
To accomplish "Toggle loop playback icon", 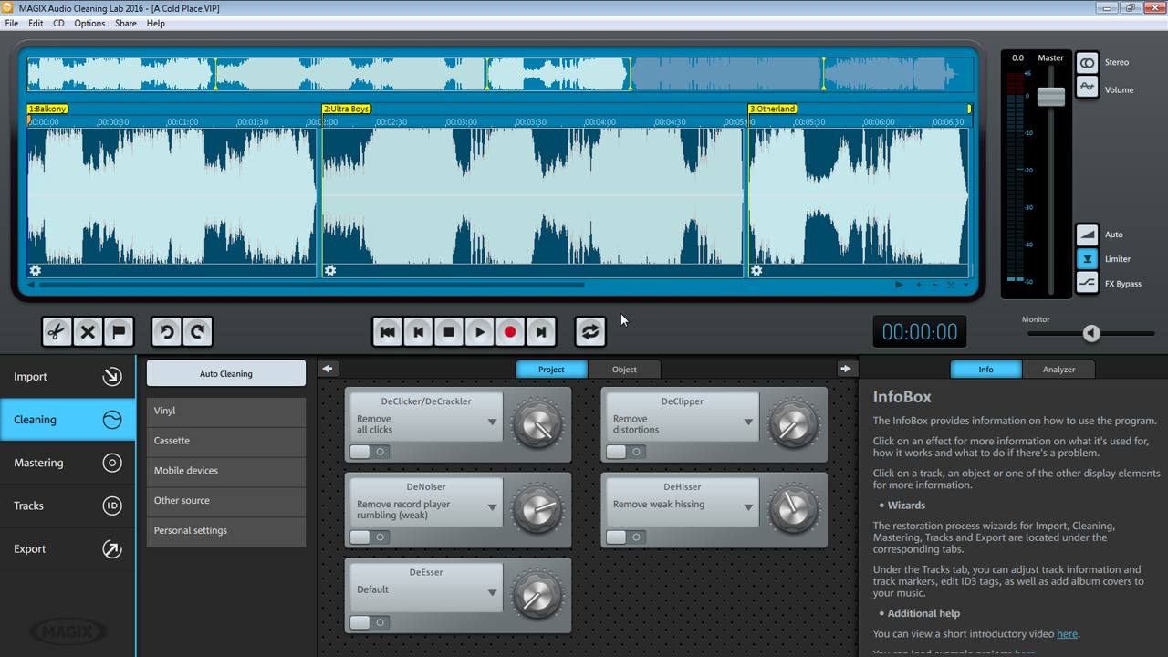I will tap(590, 332).
